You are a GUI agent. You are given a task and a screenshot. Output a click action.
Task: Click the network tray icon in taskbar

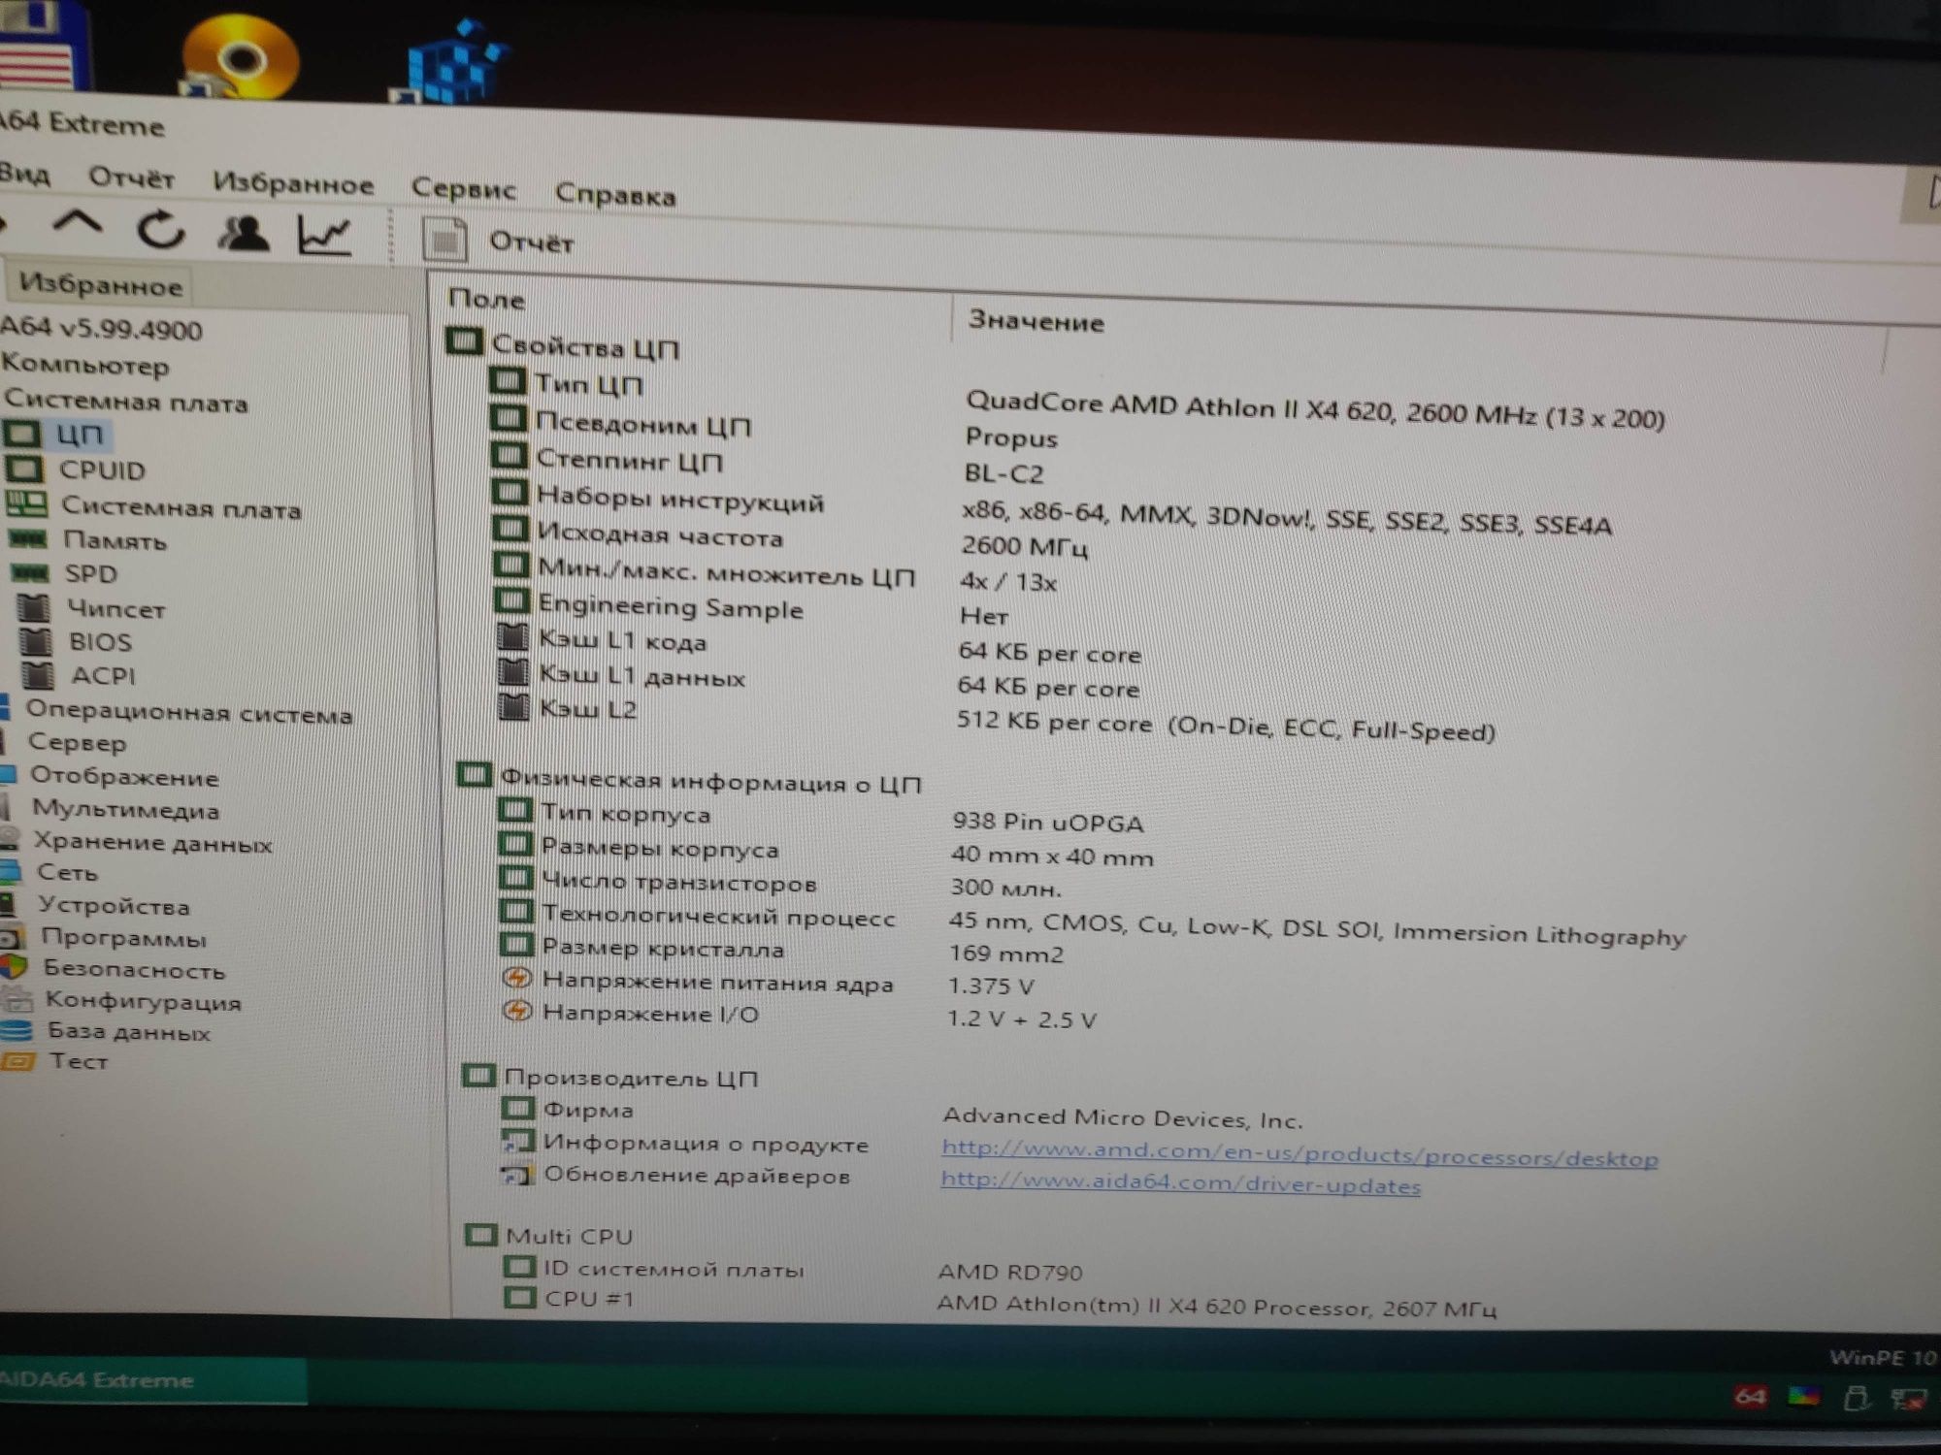(x=1908, y=1398)
